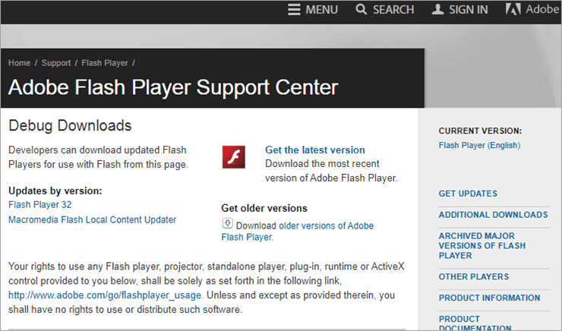Open Flash Player in the breadcrumb
Image resolution: width=562 pixels, height=331 pixels.
104,63
